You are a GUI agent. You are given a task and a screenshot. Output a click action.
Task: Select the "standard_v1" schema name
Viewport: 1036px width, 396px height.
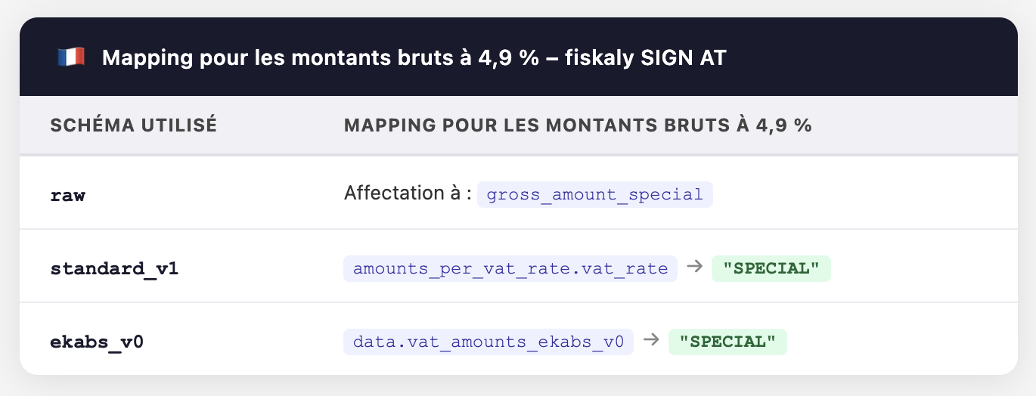[114, 268]
